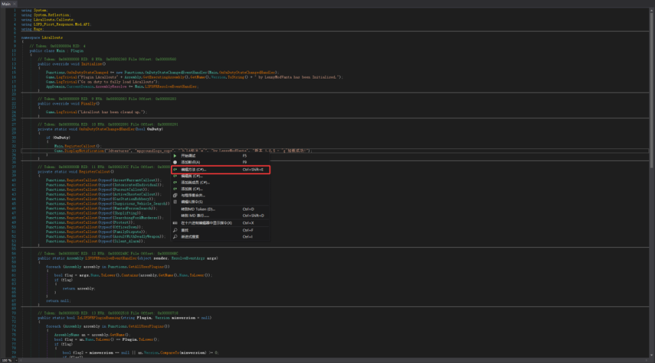
Task: Select 编辑类 (C#)... menu entry
Action: tap(220, 176)
